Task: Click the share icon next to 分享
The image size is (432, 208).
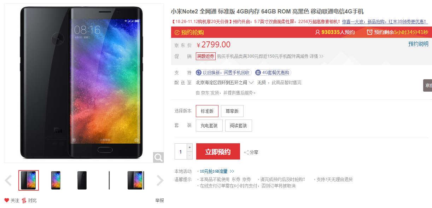Action: coord(246,152)
